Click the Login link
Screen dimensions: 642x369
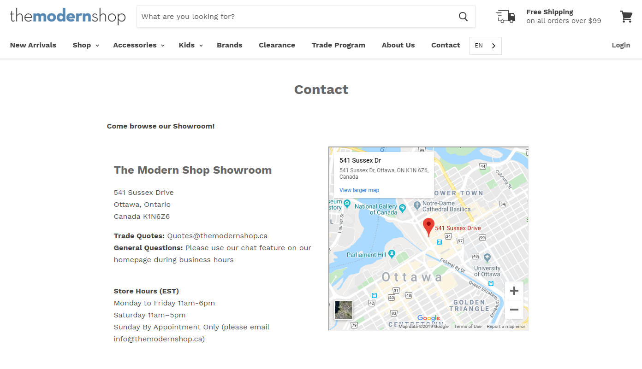tap(621, 45)
